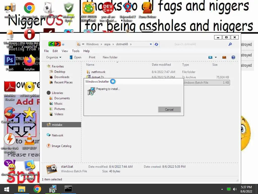This screenshot has height=194, width=258.
Task: Click the Windows Start button
Action: click(x=7, y=189)
